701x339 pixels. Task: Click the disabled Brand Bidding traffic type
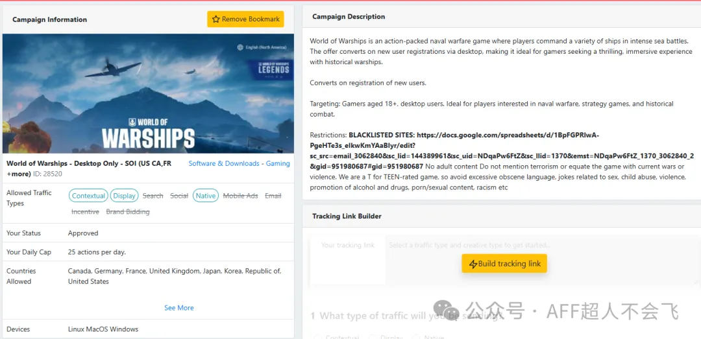(x=128, y=212)
